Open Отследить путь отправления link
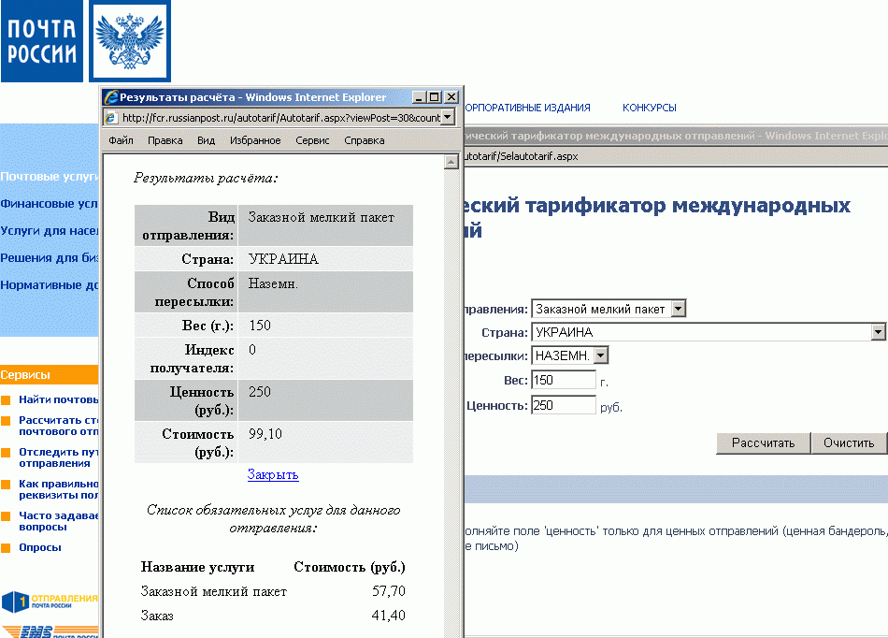The height and width of the screenshot is (638, 888). [x=58, y=457]
